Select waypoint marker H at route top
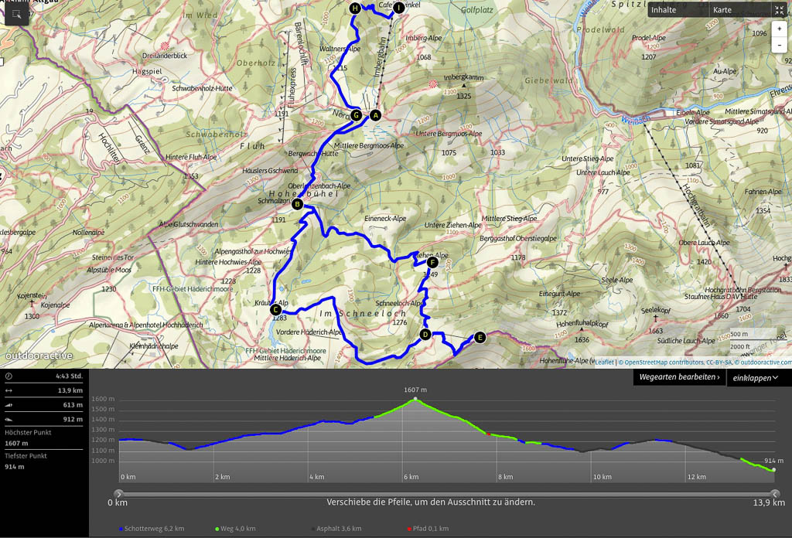792x538 pixels. 355,9
